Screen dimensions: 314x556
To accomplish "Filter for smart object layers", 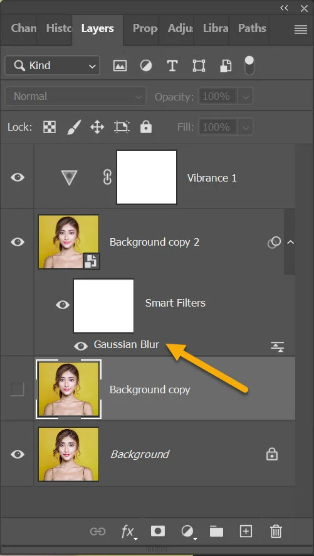I will point(226,65).
